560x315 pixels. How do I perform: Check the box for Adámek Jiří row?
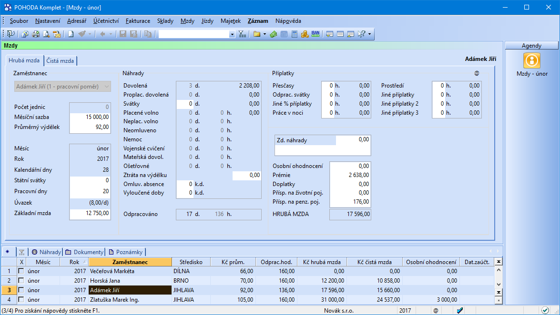pyautogui.click(x=21, y=290)
